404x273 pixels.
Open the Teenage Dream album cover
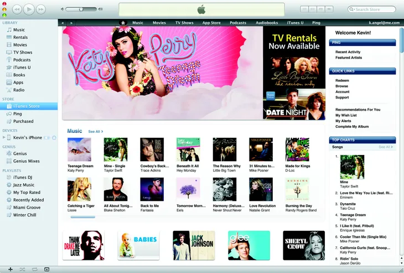(79, 150)
